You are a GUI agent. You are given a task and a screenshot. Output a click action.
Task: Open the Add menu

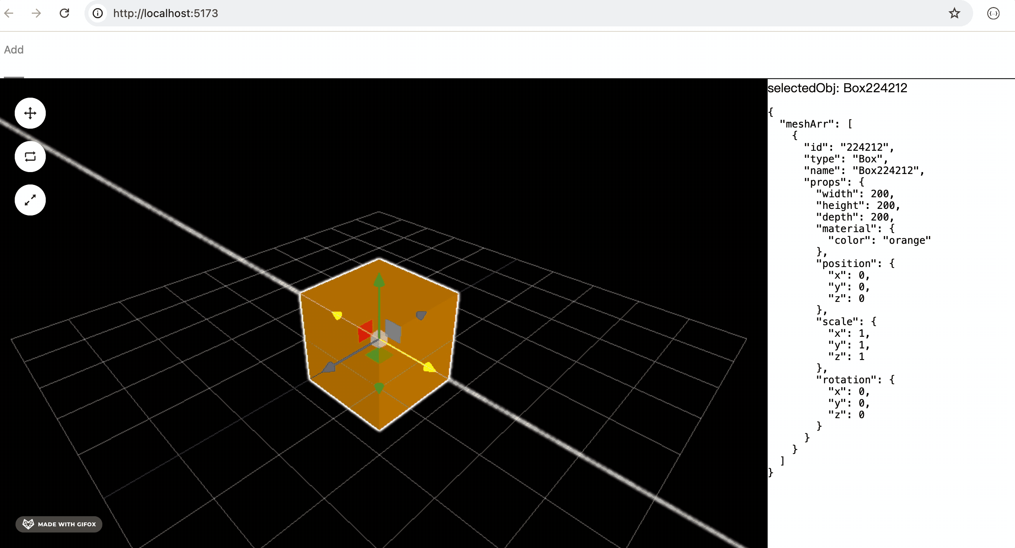(x=14, y=50)
